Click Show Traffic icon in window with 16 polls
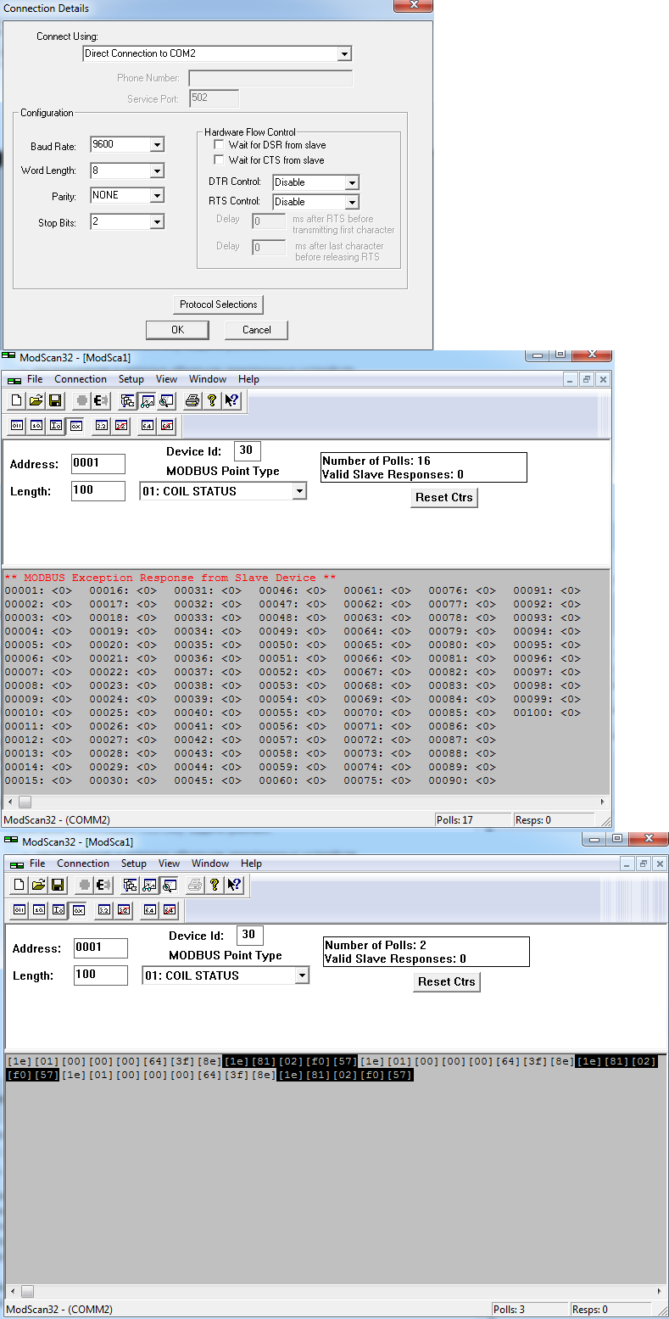 coord(165,401)
